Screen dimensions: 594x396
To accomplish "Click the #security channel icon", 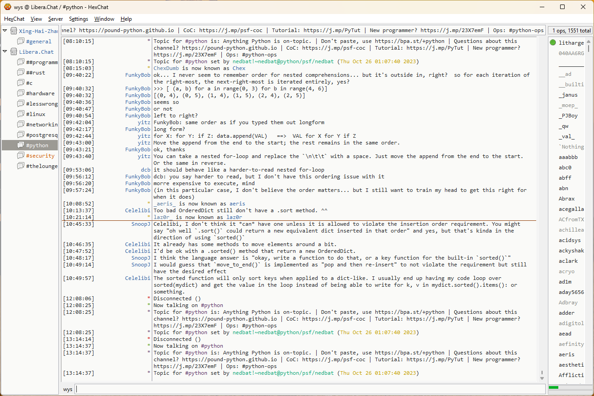I will tap(20, 156).
